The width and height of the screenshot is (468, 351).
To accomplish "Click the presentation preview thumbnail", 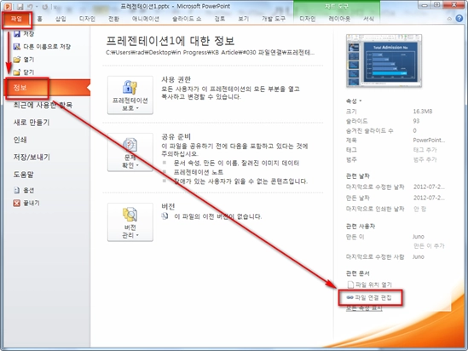I will 384,60.
